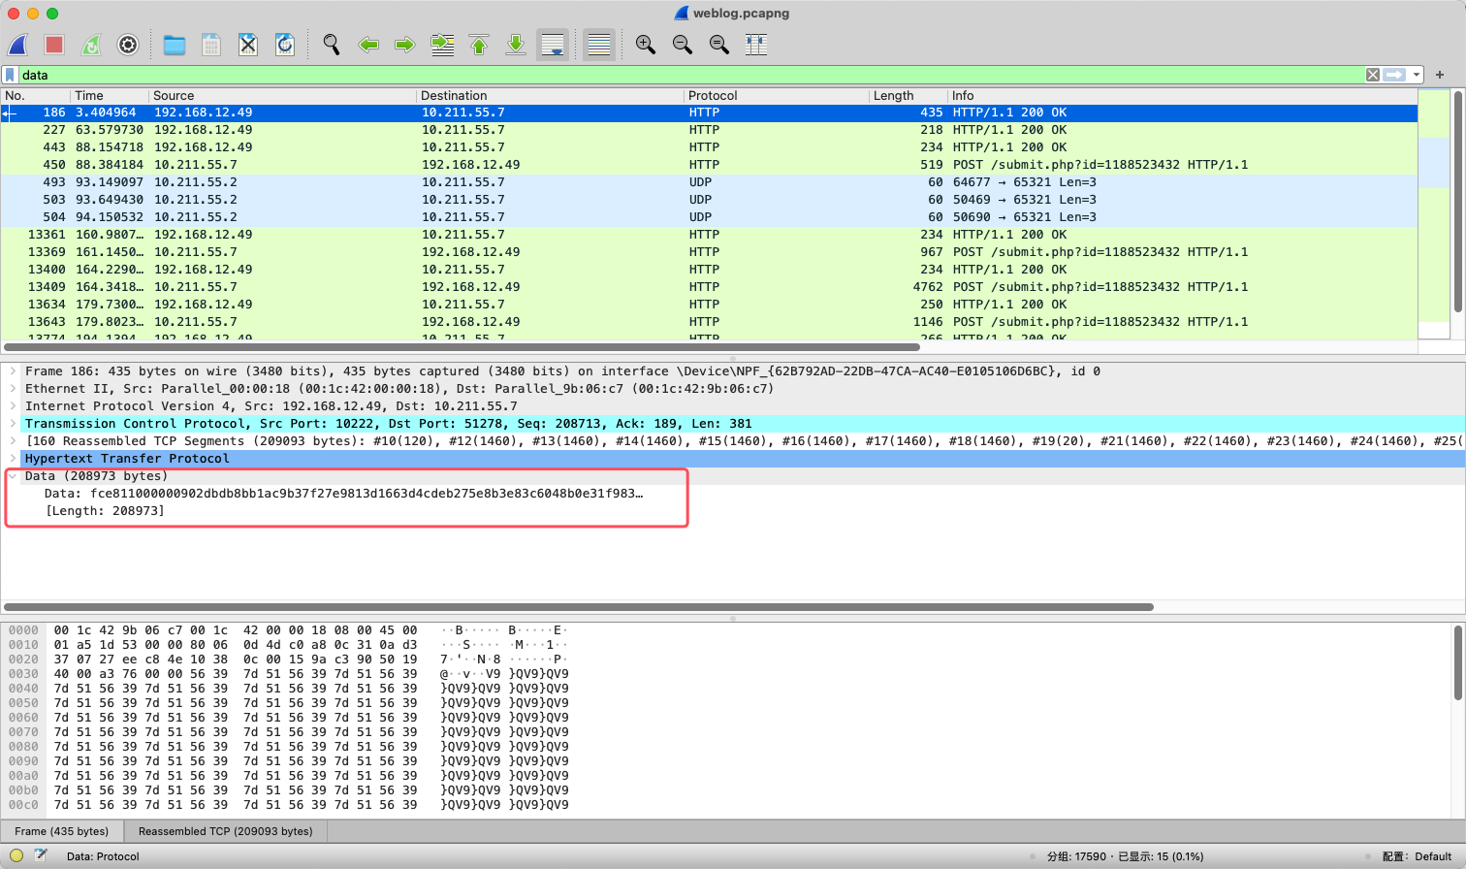
Task: Select packet number 227
Action: pyautogui.click(x=709, y=130)
